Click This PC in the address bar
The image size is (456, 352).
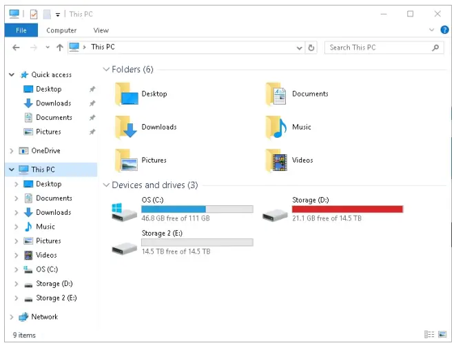[x=103, y=47]
